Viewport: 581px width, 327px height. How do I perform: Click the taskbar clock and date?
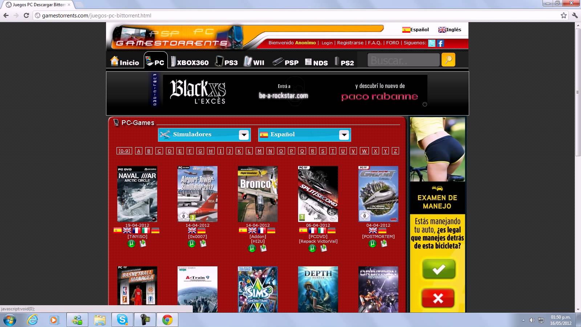point(561,320)
